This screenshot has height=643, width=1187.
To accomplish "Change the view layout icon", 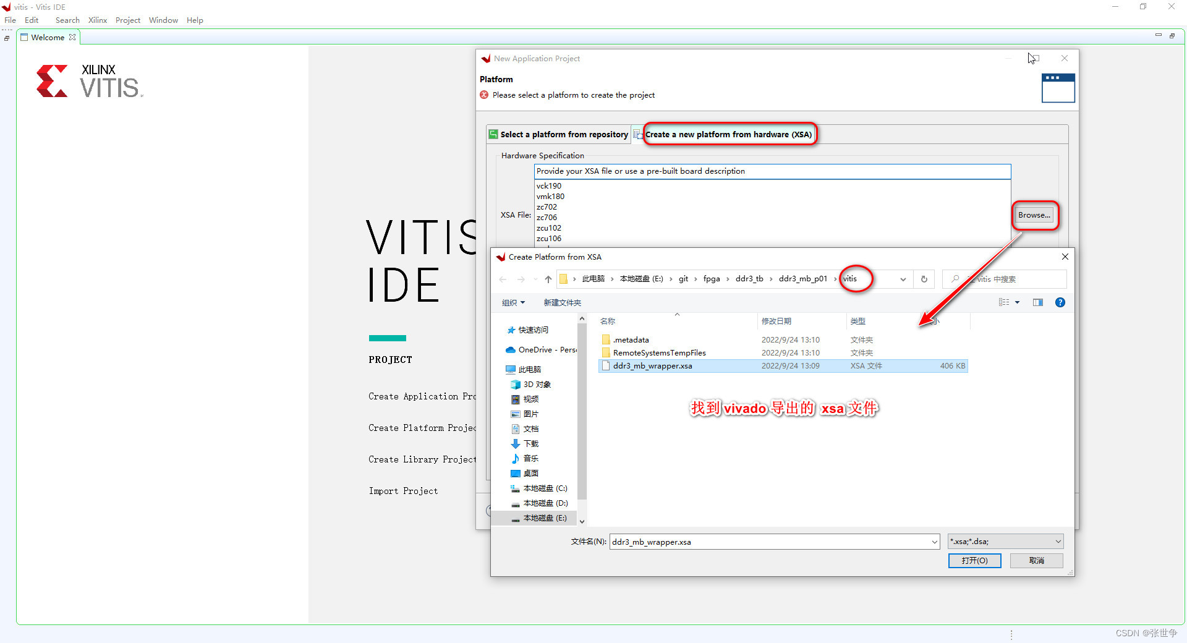I will tap(1004, 302).
